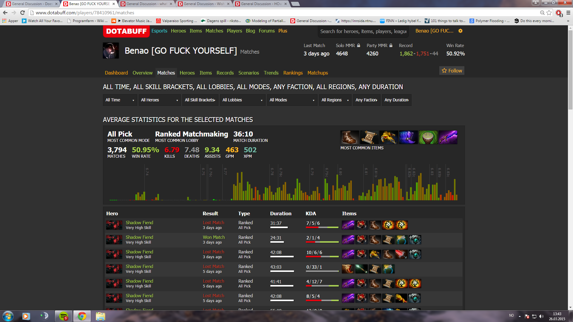Switch to the Dashboard tab
Screen dimensions: 573x322
tap(116, 73)
